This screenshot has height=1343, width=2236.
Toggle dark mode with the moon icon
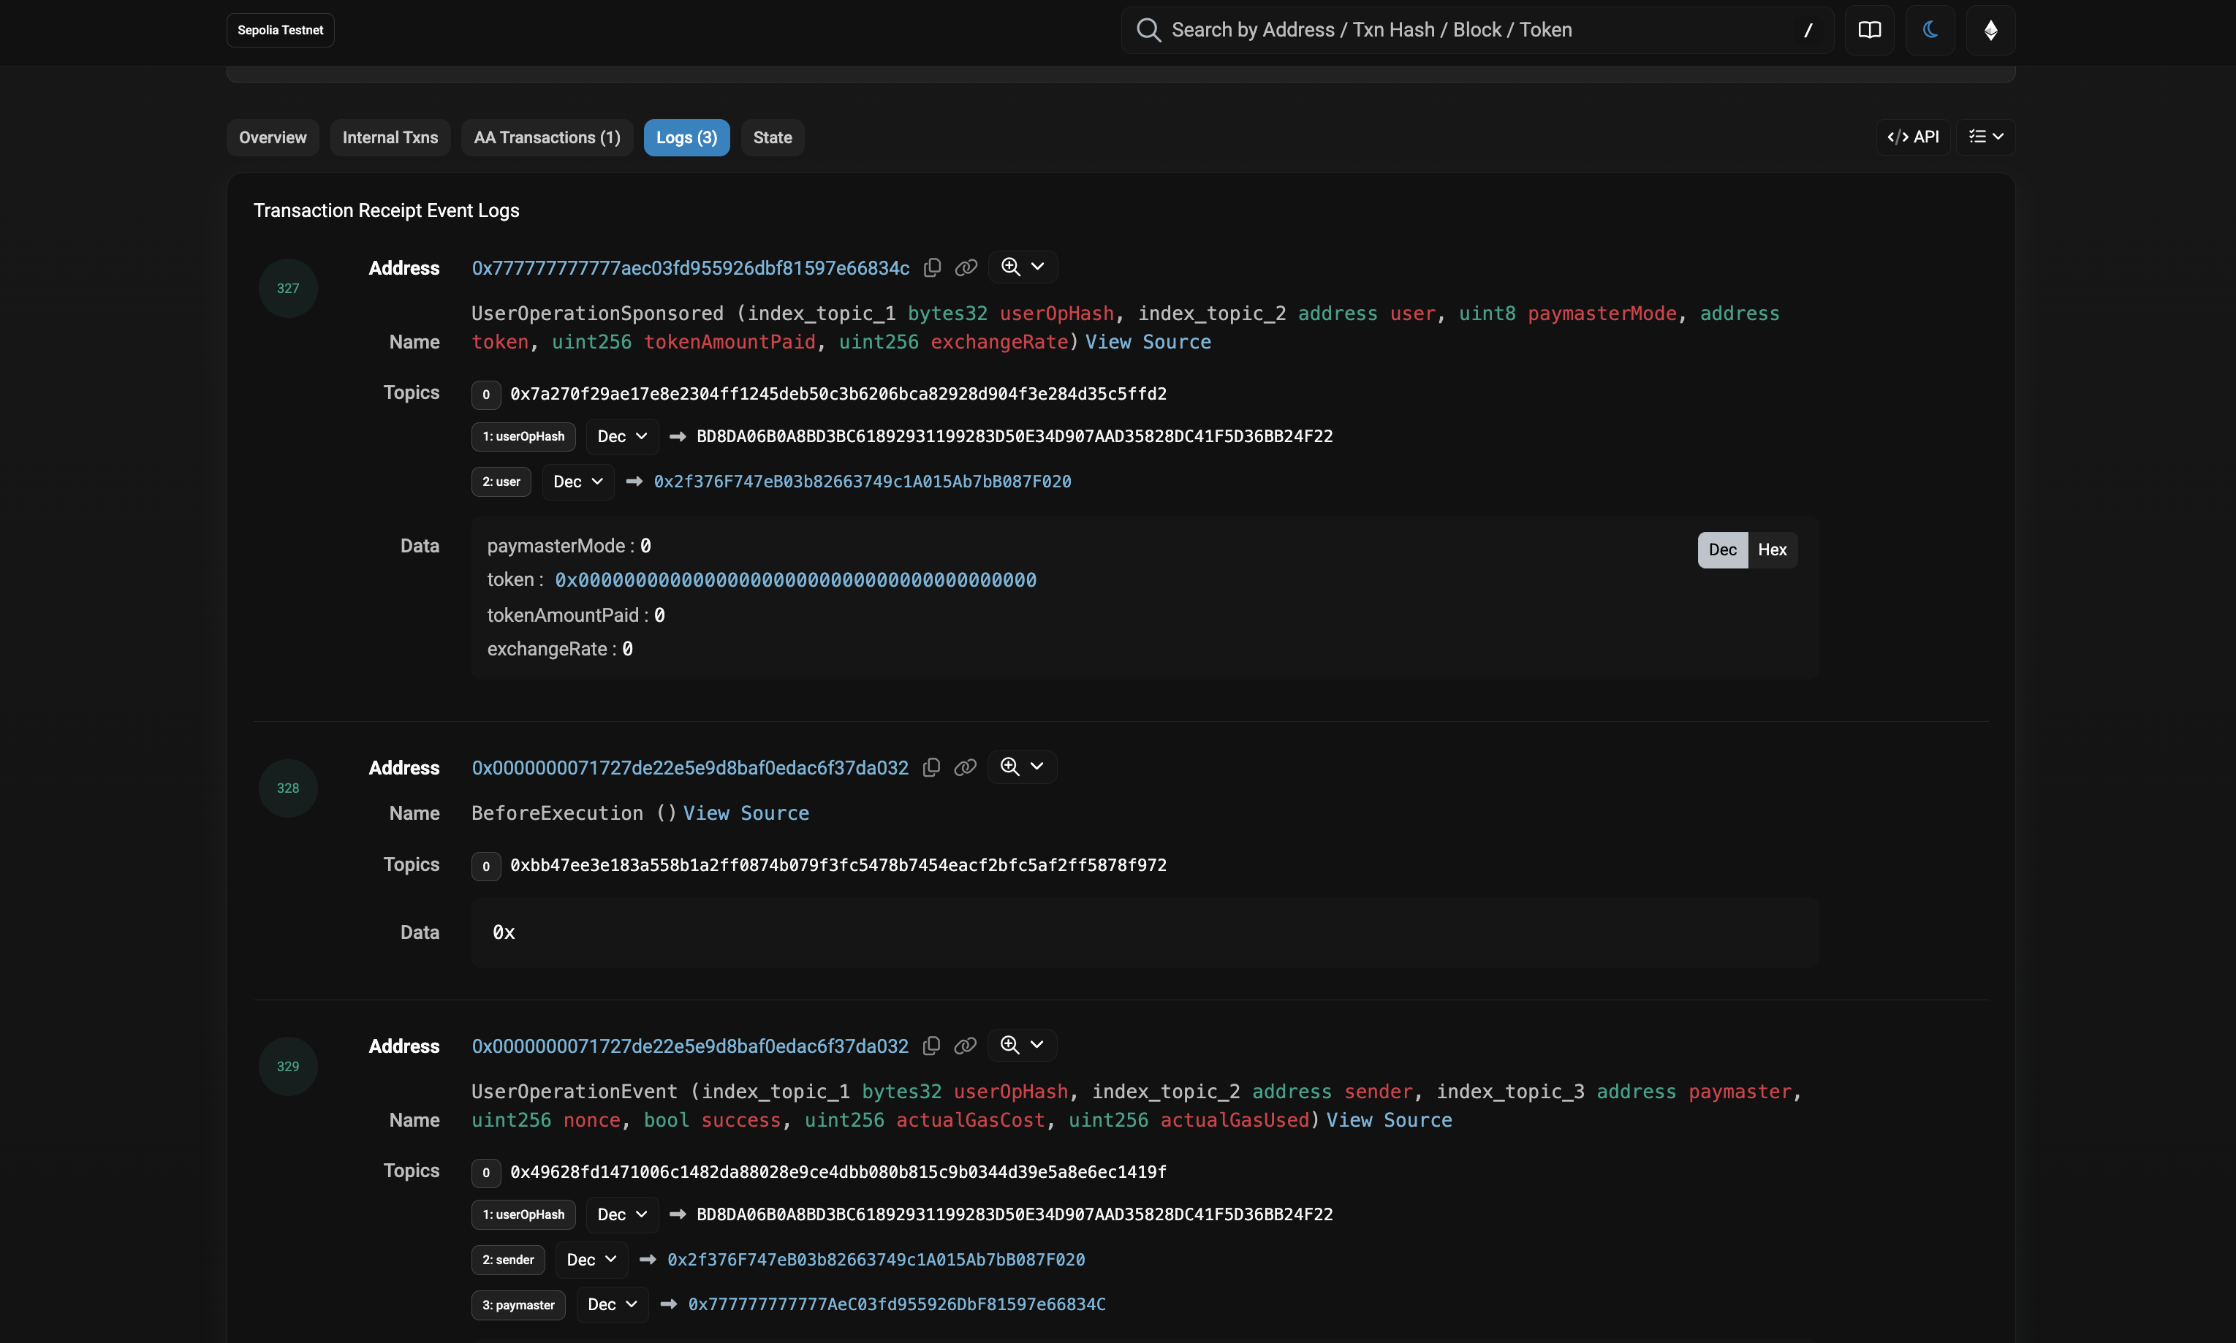pos(1929,30)
